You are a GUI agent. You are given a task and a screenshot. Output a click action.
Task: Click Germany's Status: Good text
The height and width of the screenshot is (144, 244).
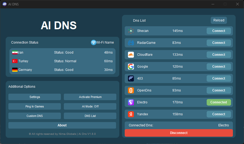click(x=64, y=70)
